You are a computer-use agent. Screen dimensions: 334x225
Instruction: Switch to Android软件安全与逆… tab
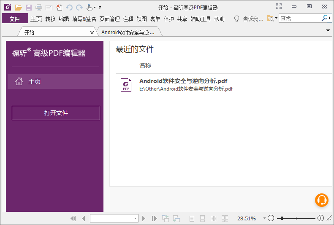pyautogui.click(x=128, y=32)
